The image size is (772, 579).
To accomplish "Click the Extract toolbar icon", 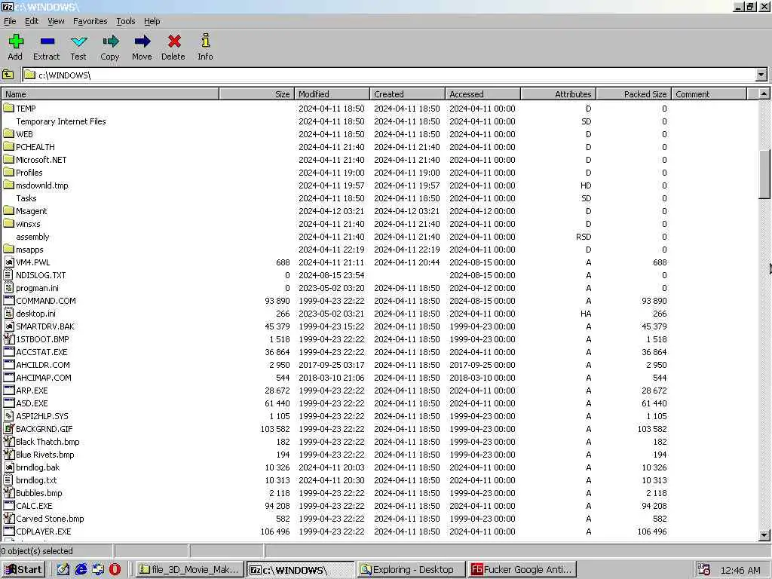I will 47,41.
